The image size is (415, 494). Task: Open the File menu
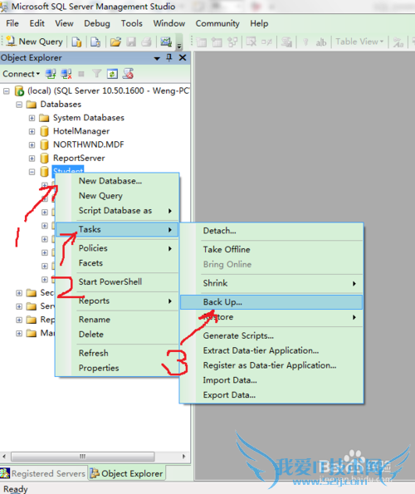[12, 23]
